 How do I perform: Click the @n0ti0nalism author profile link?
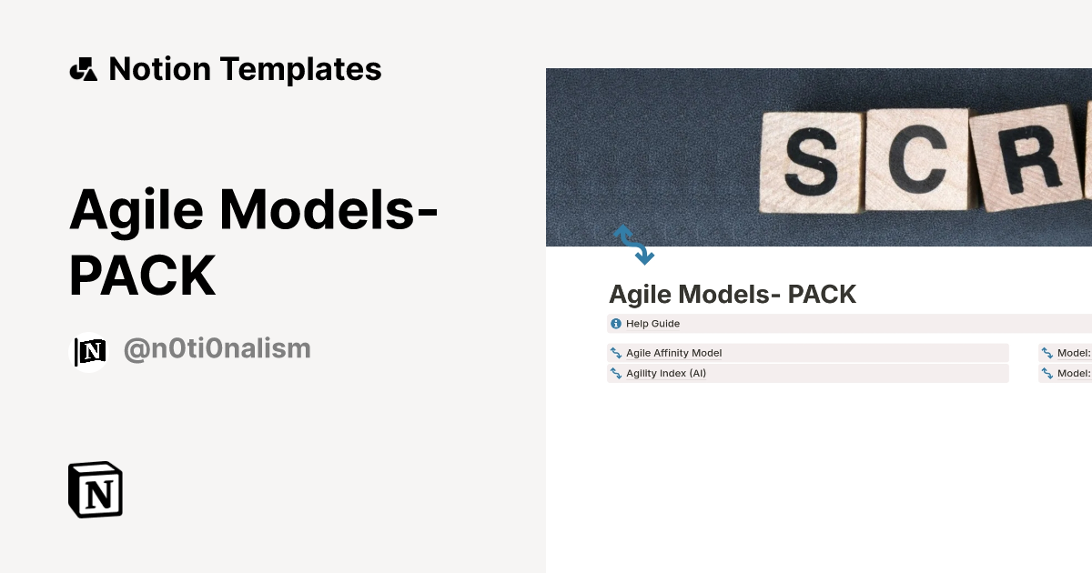click(217, 348)
